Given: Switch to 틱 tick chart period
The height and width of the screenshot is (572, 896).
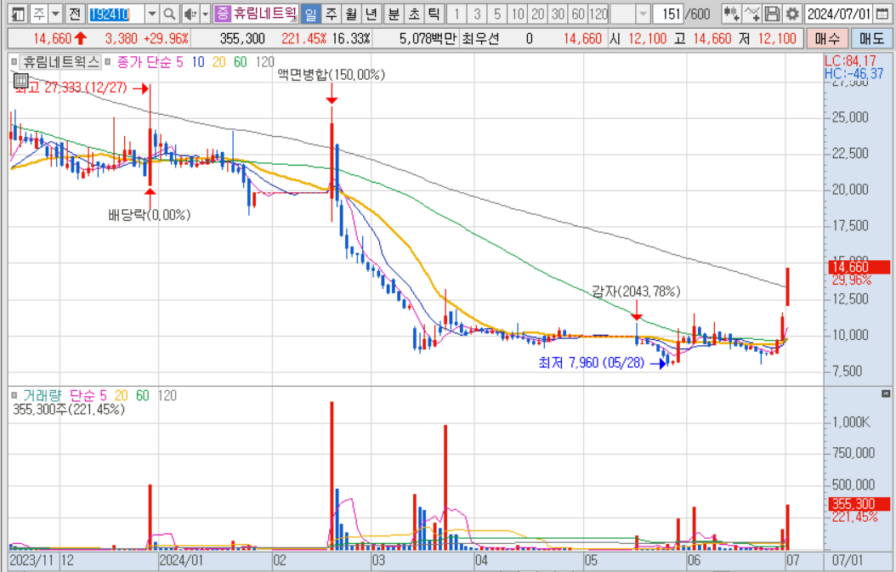Looking at the screenshot, I should [x=434, y=14].
